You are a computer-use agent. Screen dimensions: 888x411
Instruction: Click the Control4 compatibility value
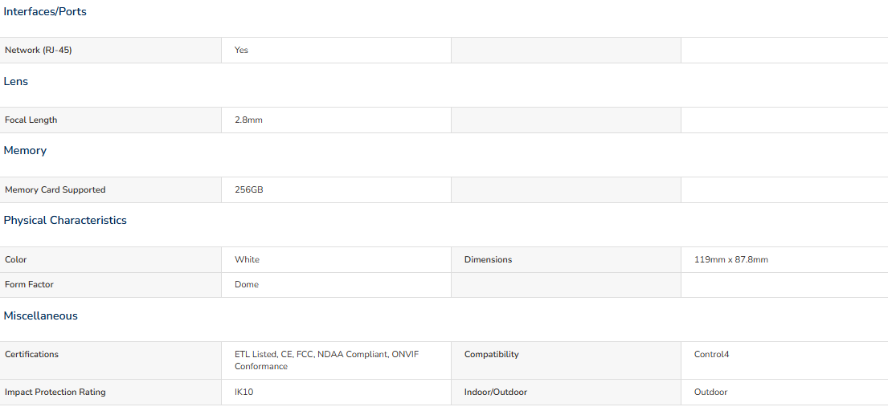(711, 355)
